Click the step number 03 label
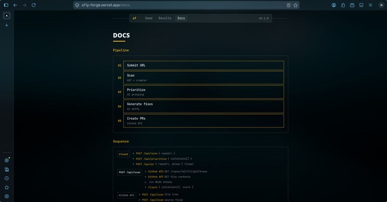The image size is (387, 202). click(x=120, y=92)
